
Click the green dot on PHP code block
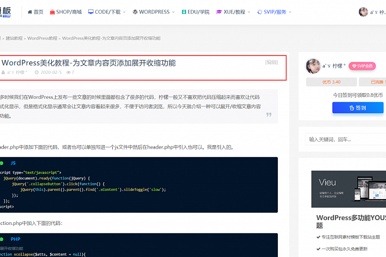click(x=1, y=239)
